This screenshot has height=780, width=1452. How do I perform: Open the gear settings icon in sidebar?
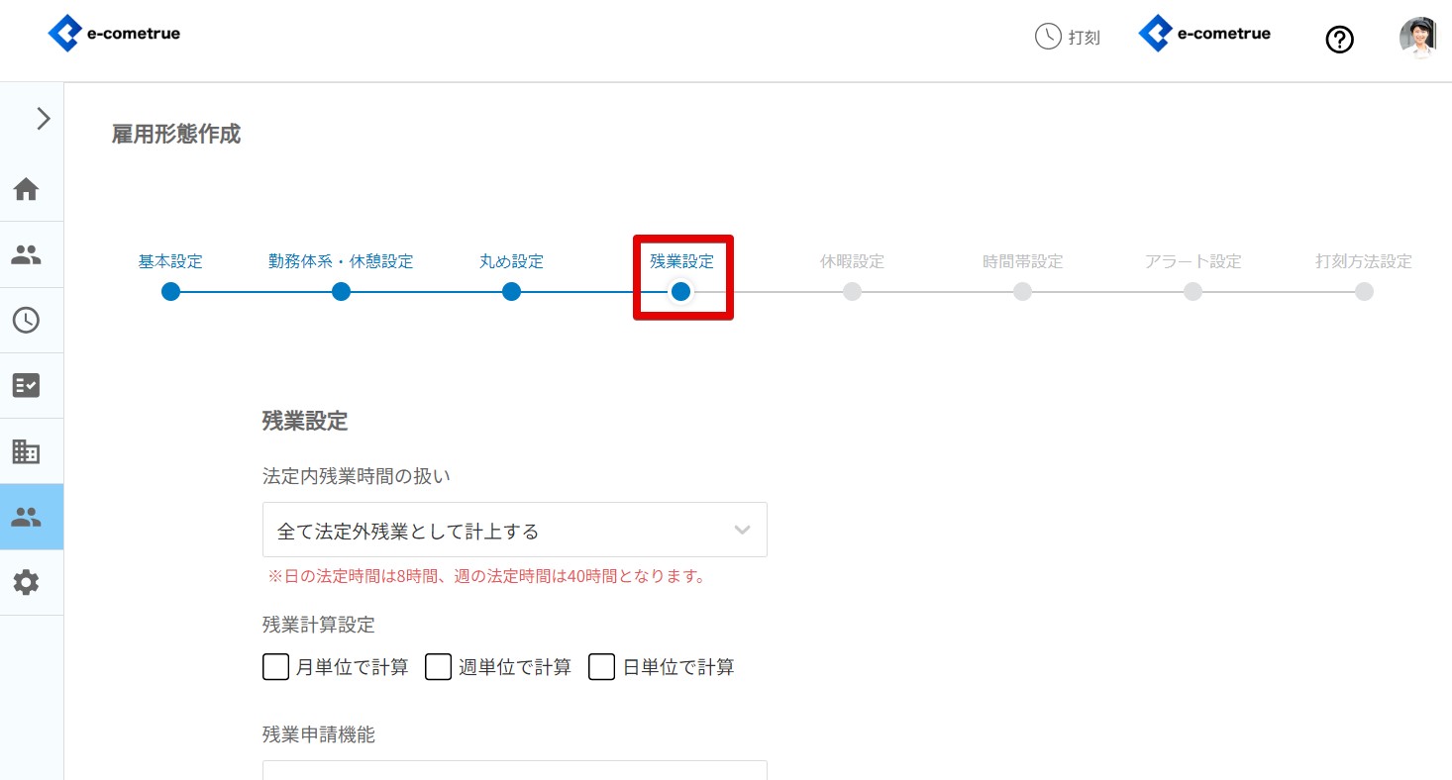coord(26,582)
